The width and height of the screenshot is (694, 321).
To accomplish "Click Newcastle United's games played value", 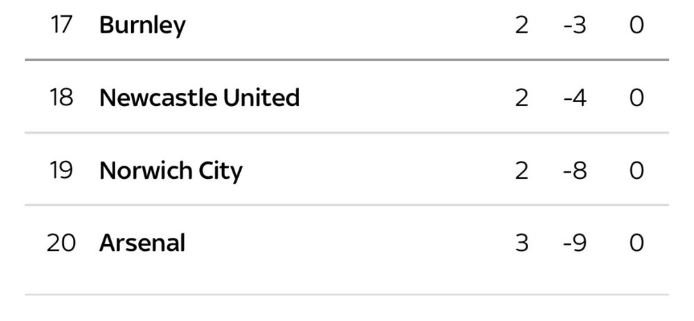I will 522,98.
